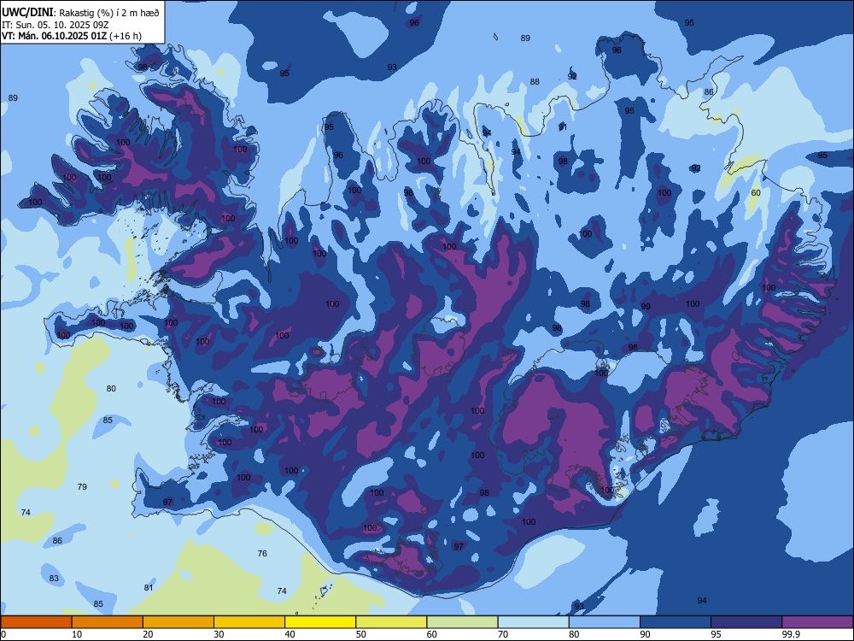
Task: Click the '(+16 h)' forecast offset text
Action: pyautogui.click(x=126, y=36)
